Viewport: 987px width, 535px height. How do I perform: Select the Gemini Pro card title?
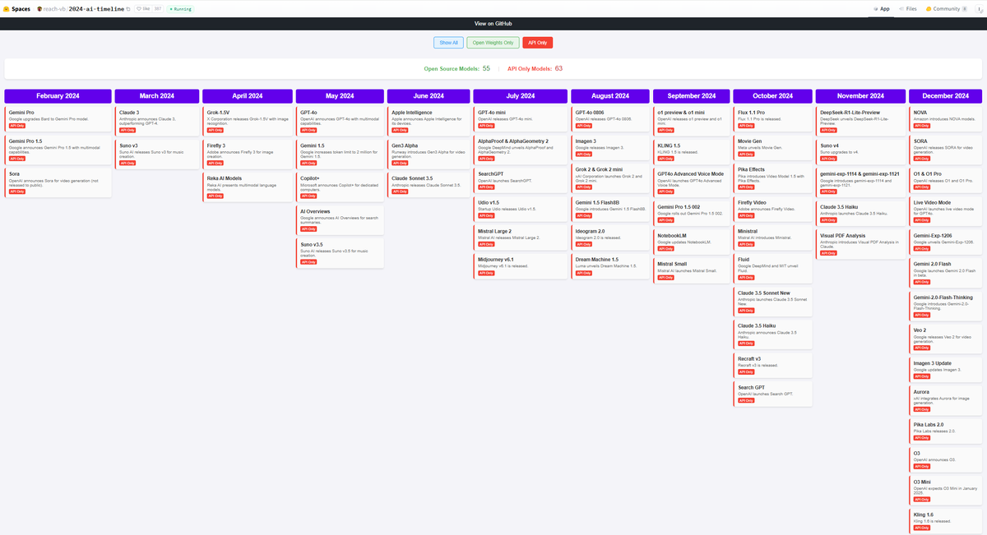(x=21, y=113)
